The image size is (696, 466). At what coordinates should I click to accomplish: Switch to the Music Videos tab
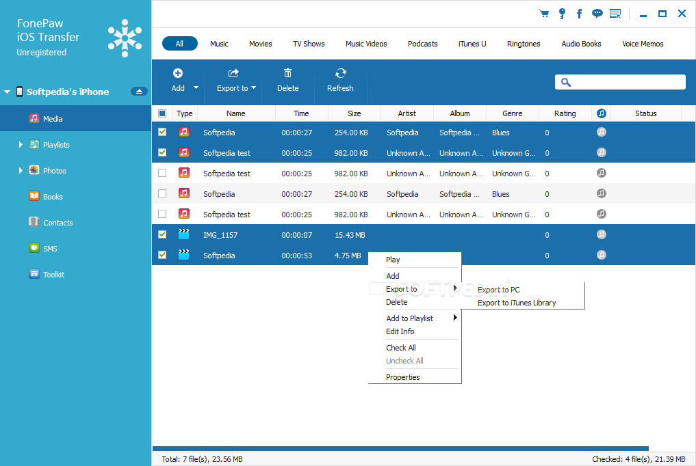tap(366, 44)
